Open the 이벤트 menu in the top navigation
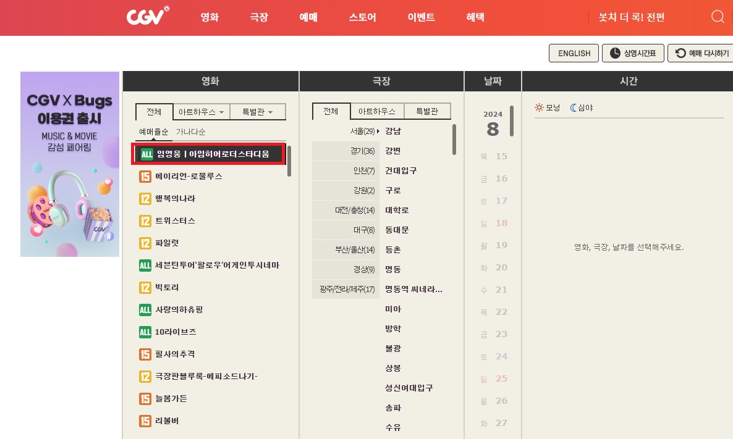The height and width of the screenshot is (439, 733). [420, 17]
